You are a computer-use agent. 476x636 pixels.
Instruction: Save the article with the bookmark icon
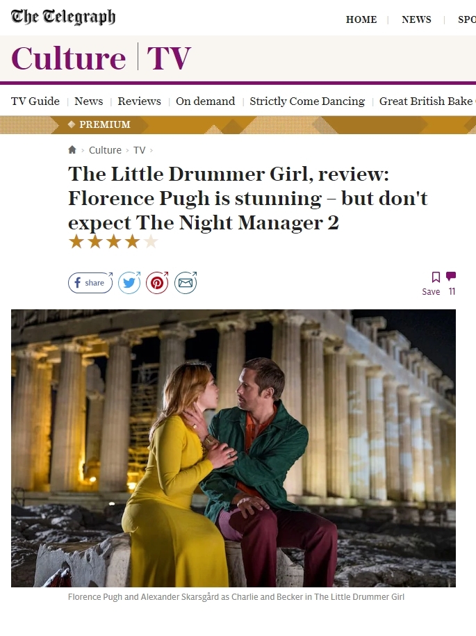pos(436,277)
